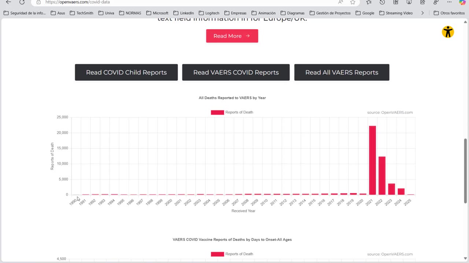Open the Collections icon
The image size is (469, 263).
point(396,2)
